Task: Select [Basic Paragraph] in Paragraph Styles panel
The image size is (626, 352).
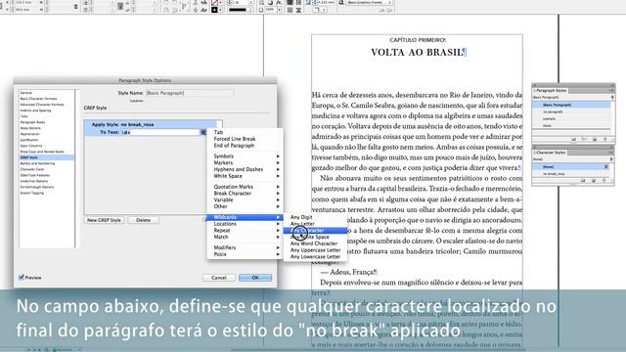Action: (571, 105)
